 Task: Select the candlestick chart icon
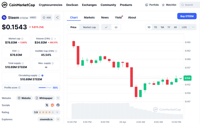(116, 27)
